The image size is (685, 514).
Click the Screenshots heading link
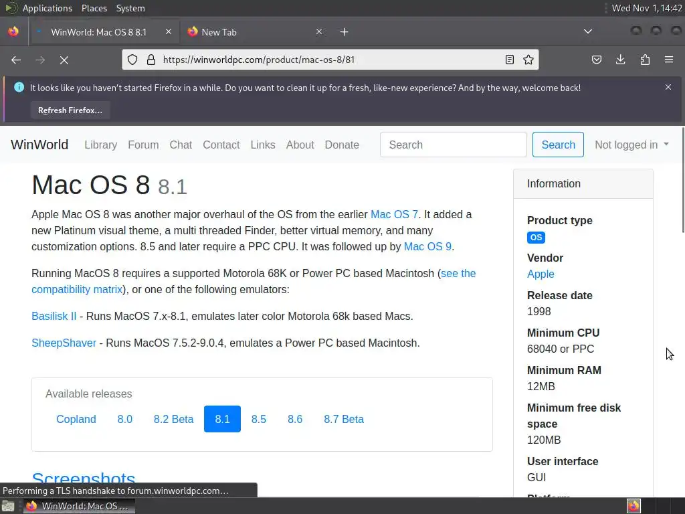click(x=84, y=480)
